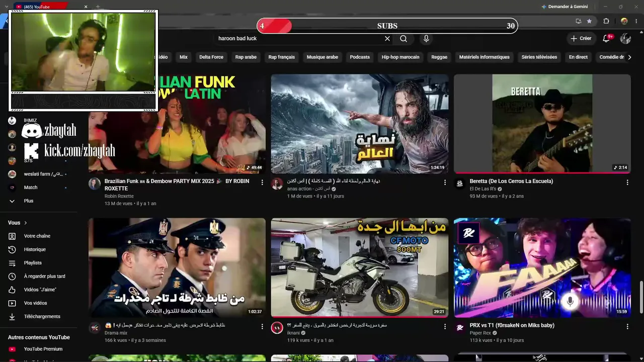The image size is (644, 362).
Task: Open the notifications bell
Action: pyautogui.click(x=607, y=39)
